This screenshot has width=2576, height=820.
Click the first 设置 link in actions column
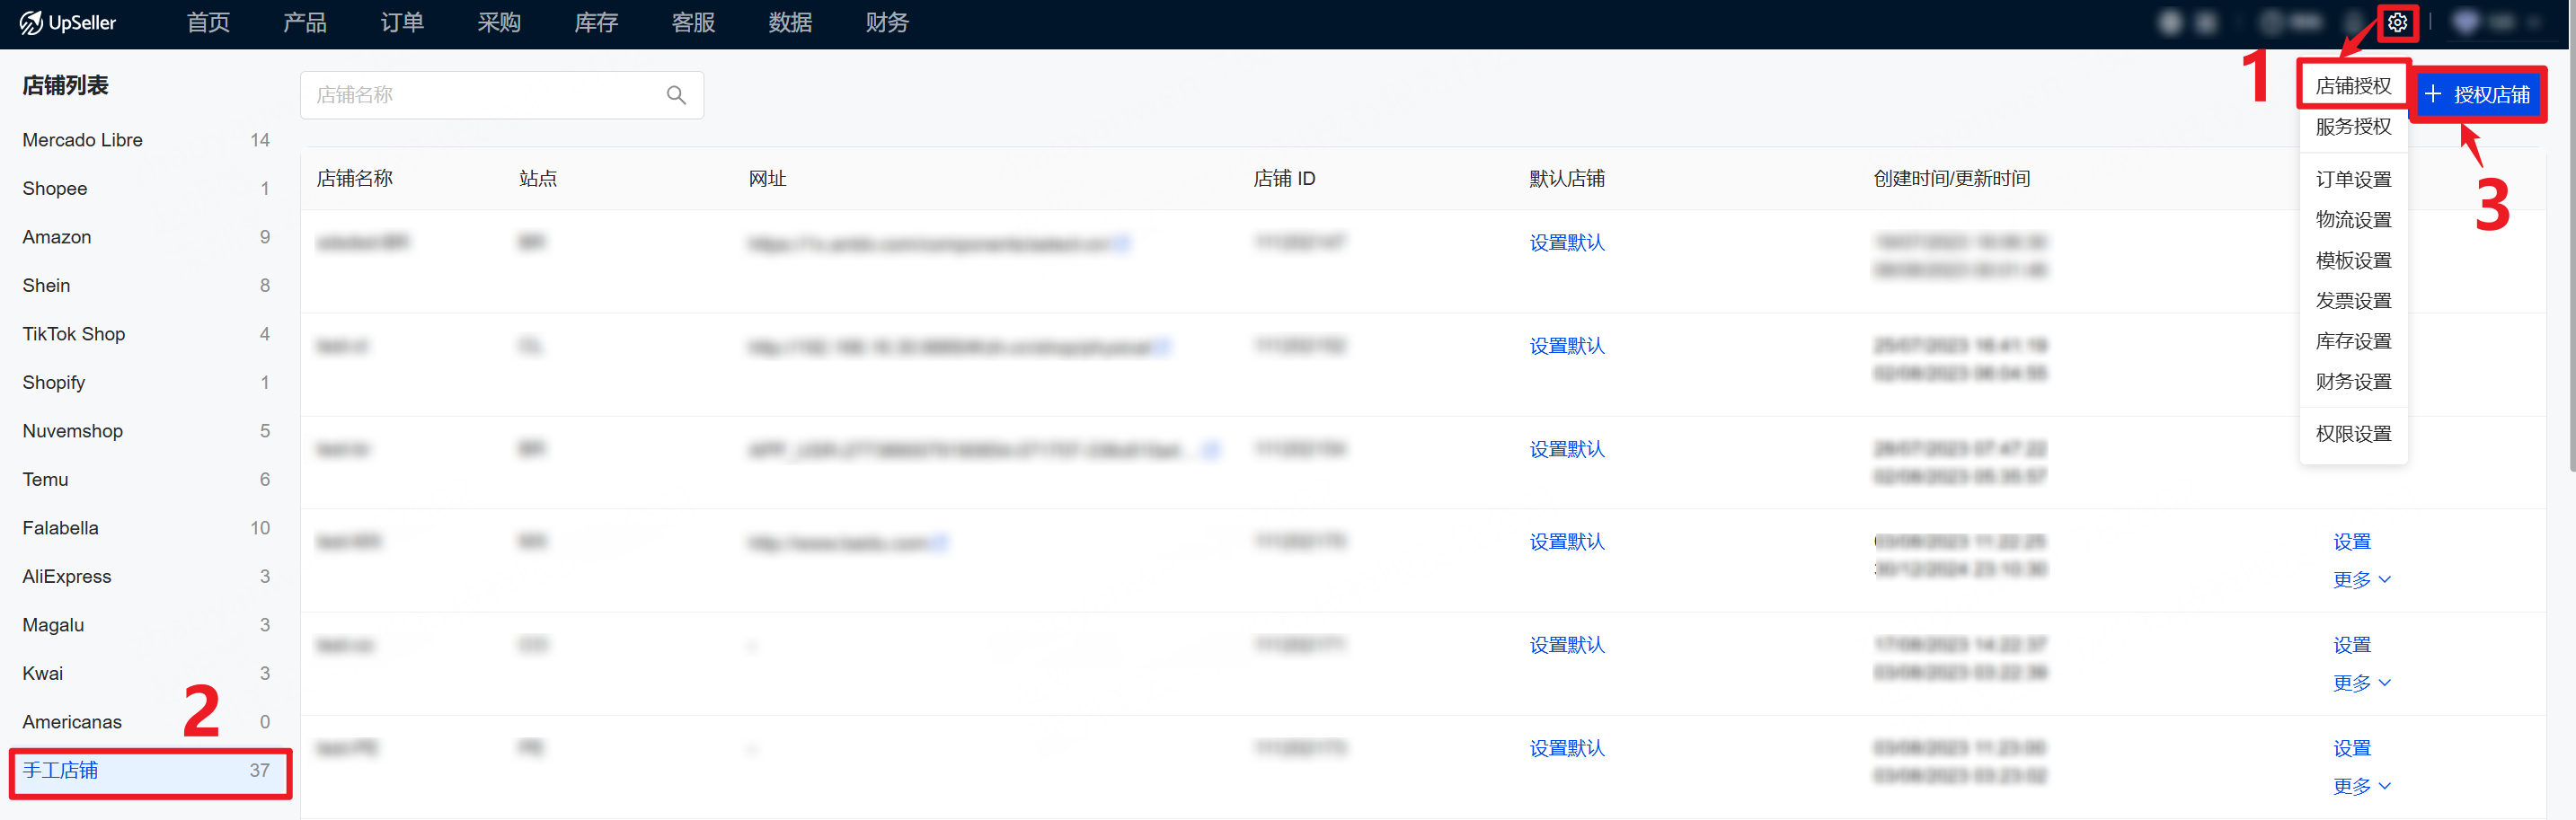(x=2351, y=542)
